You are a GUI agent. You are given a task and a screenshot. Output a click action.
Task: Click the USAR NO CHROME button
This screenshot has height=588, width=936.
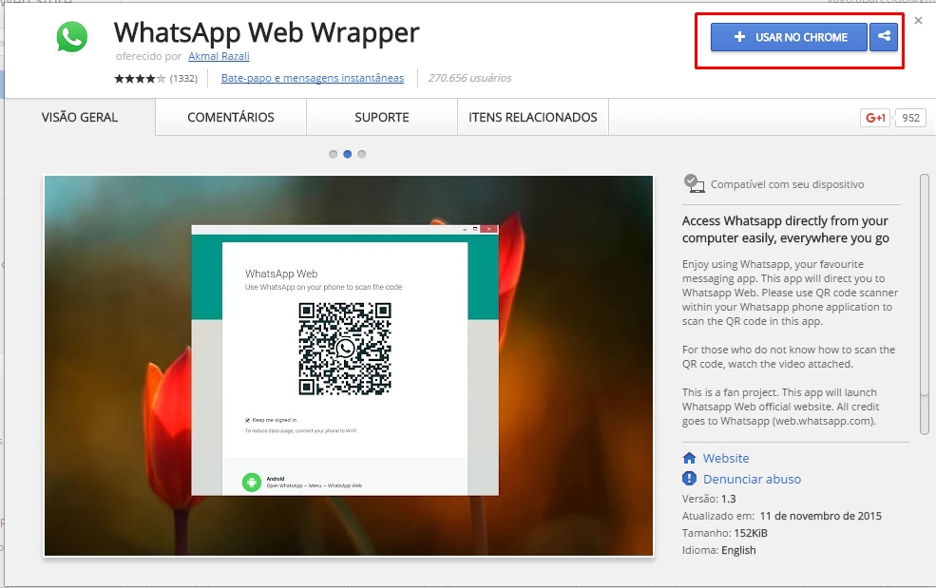789,38
